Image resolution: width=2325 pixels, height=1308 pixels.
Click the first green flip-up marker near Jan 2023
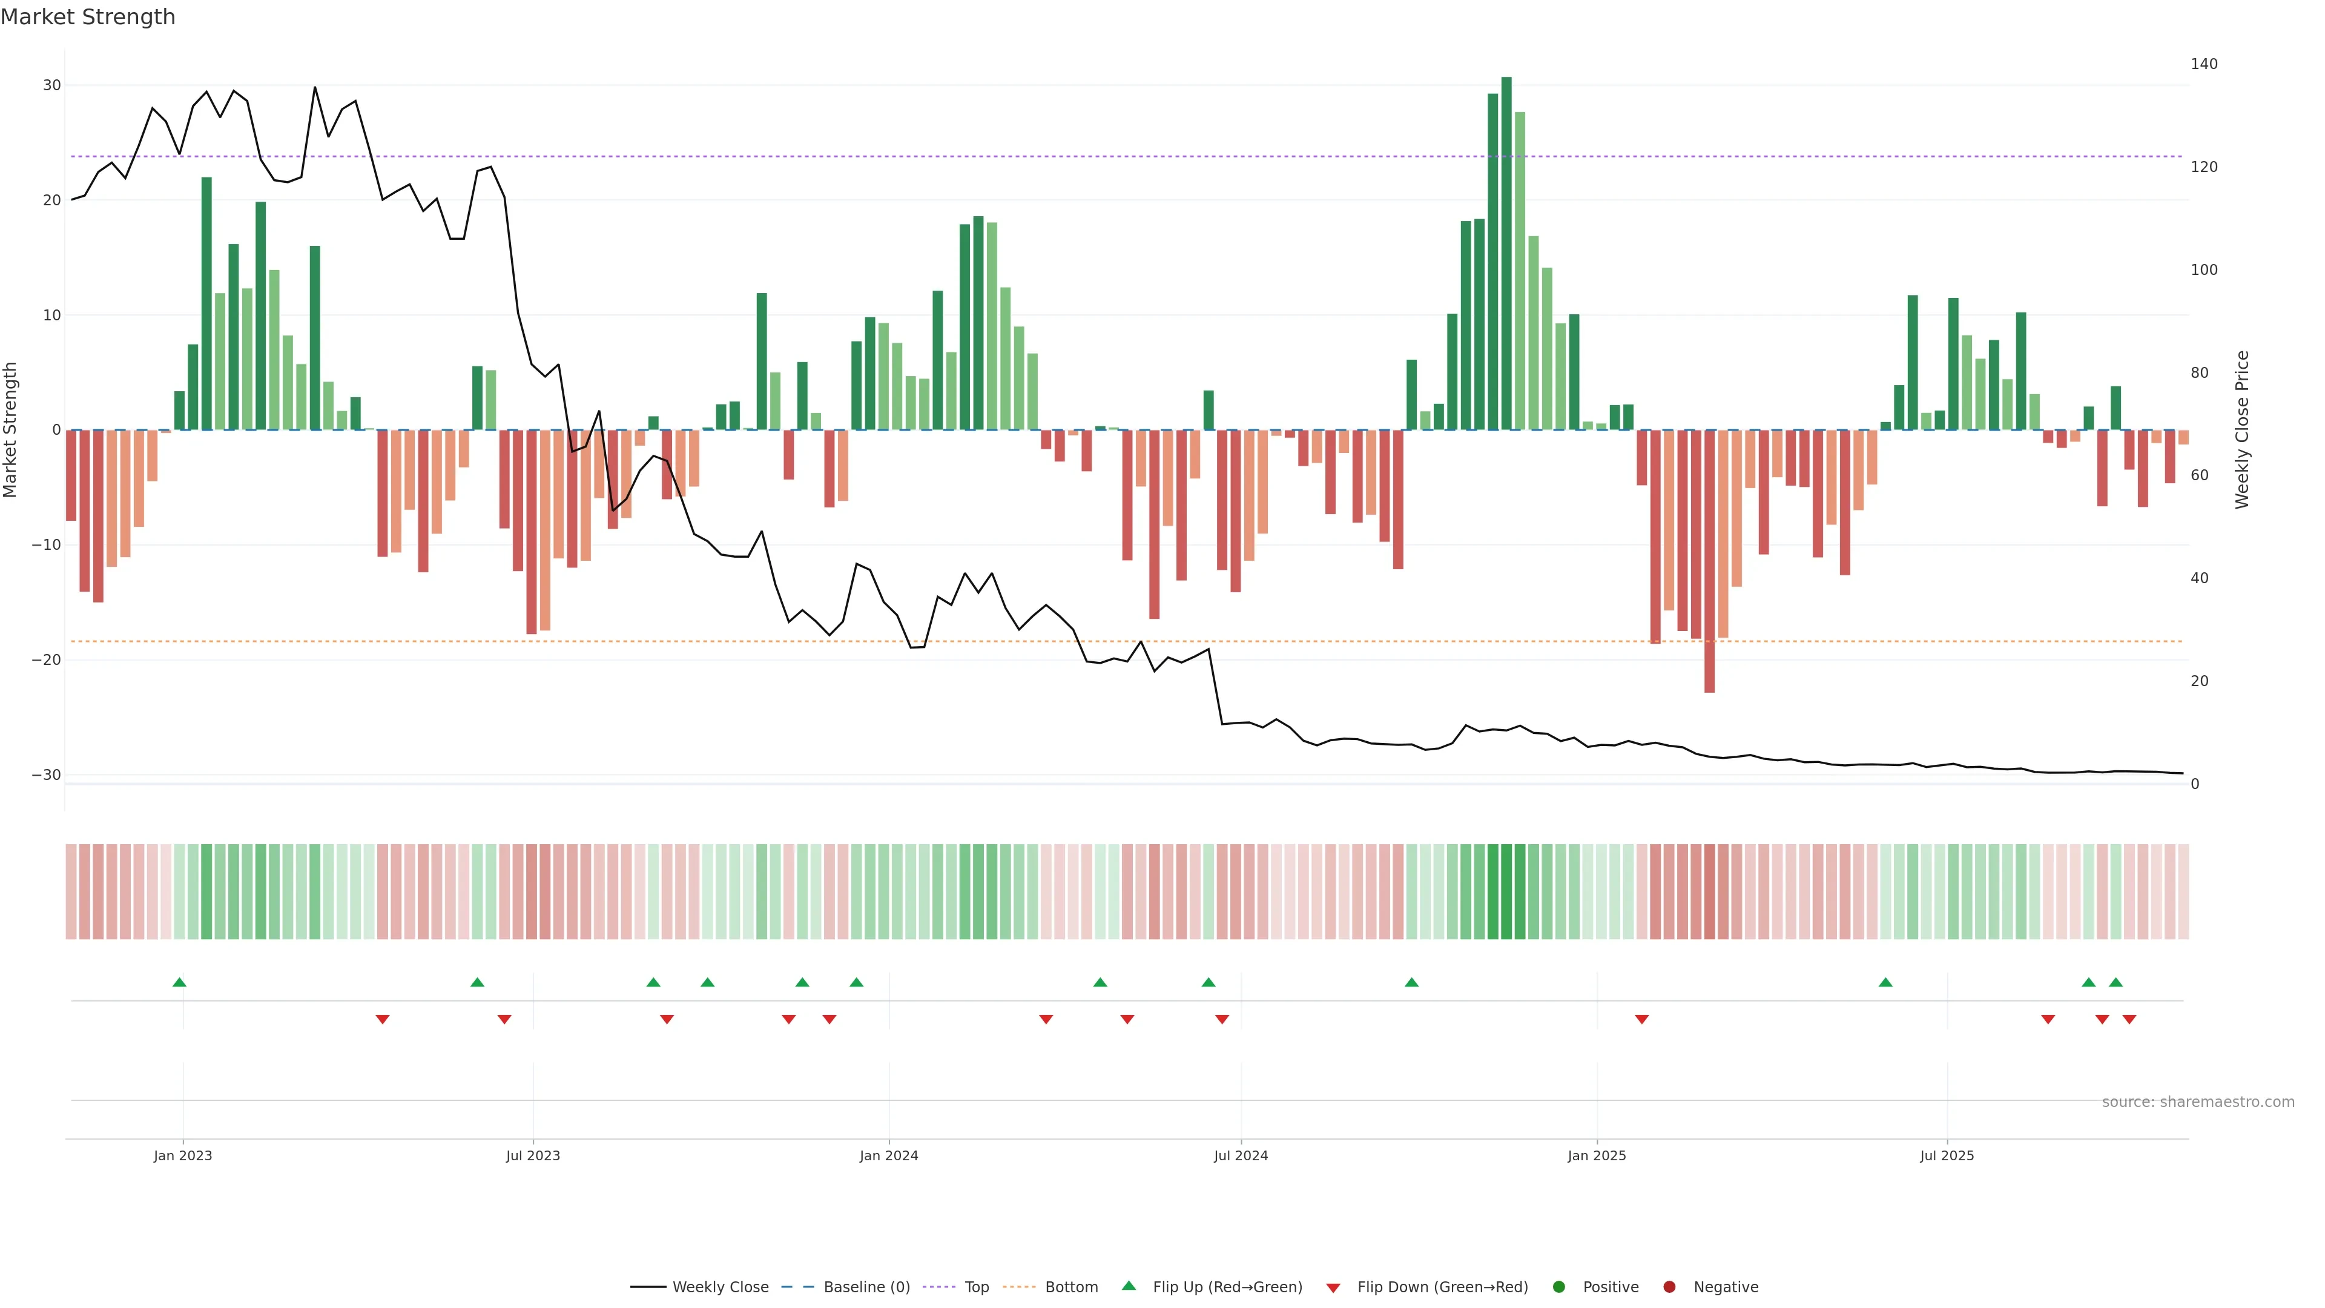[x=180, y=982]
